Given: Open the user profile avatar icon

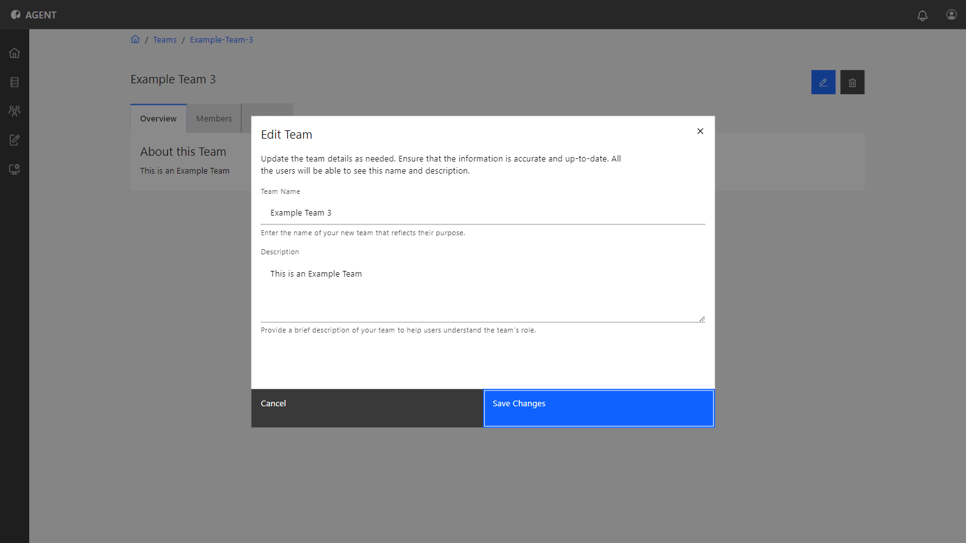Looking at the screenshot, I should point(951,15).
